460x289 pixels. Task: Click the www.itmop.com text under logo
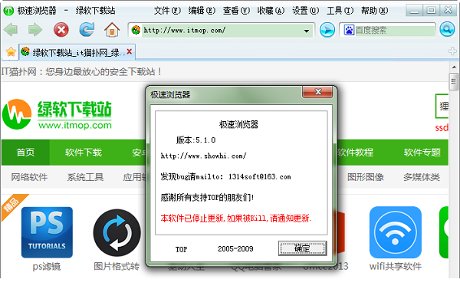[75, 126]
